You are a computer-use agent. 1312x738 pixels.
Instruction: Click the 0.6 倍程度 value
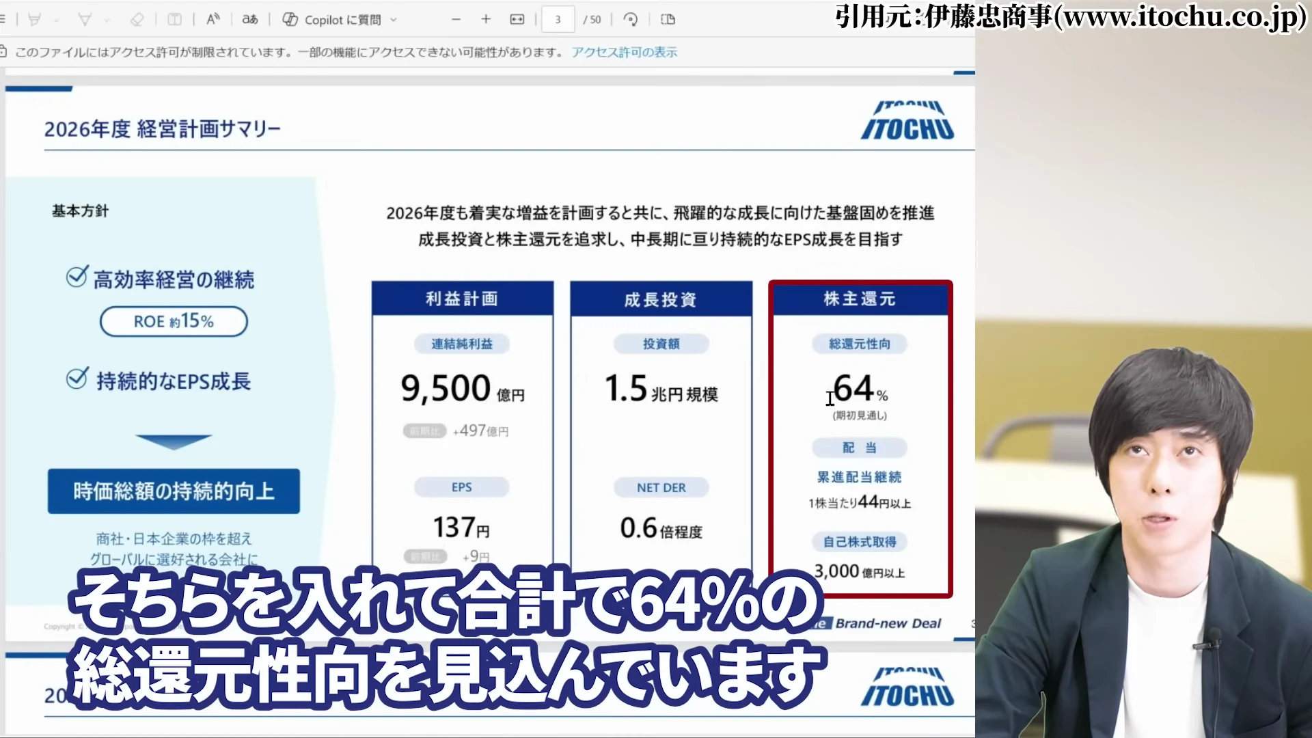click(x=661, y=528)
